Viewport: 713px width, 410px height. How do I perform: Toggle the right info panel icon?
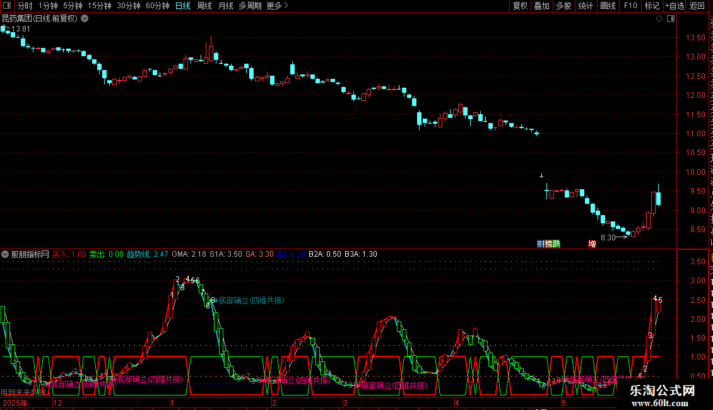pyautogui.click(x=671, y=19)
